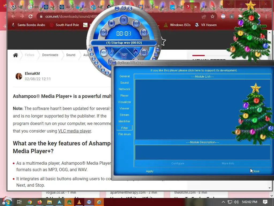Open the Viewer options section
This screenshot has width=274, height=206.
[124, 108]
